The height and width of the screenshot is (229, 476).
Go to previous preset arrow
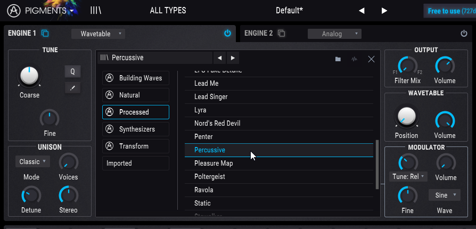[362, 11]
